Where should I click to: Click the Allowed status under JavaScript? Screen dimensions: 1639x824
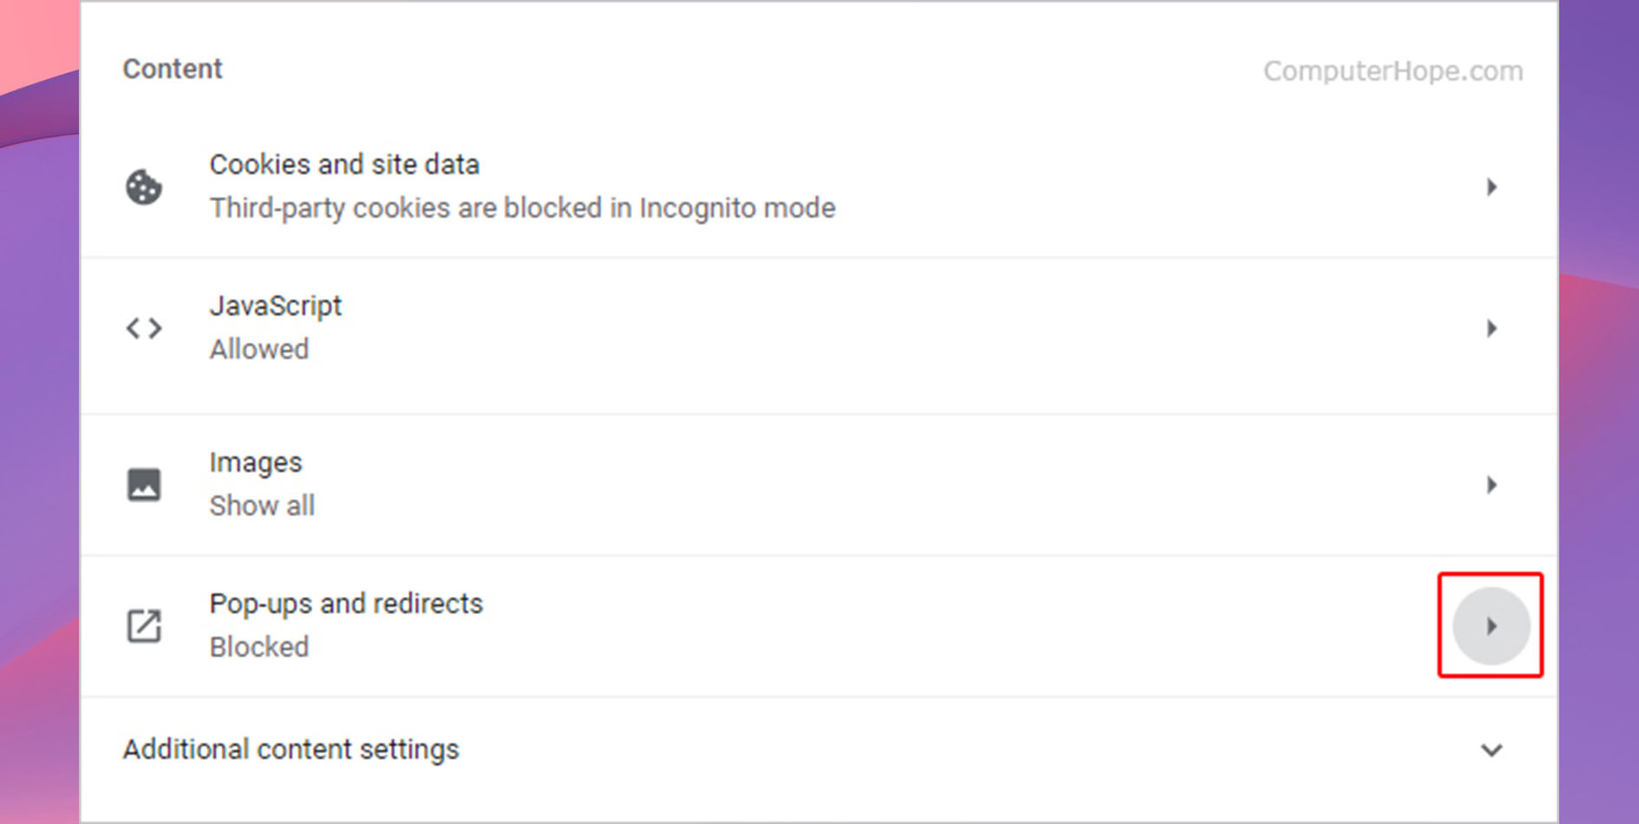[x=259, y=350]
